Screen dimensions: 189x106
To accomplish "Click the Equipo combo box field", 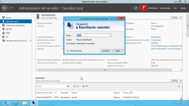I will pyautogui.click(x=94, y=35).
